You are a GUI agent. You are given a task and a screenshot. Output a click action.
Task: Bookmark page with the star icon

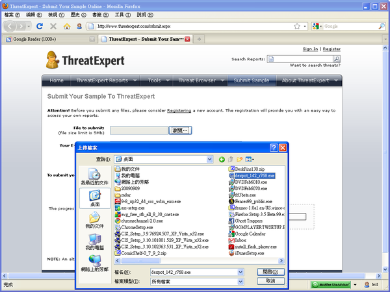click(297, 26)
